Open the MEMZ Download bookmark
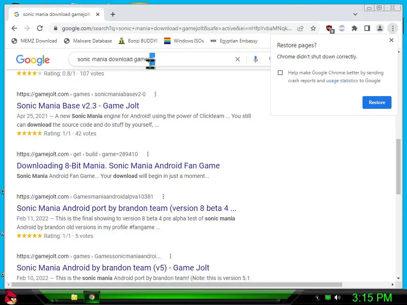The width and height of the screenshot is (407, 305). [34, 41]
